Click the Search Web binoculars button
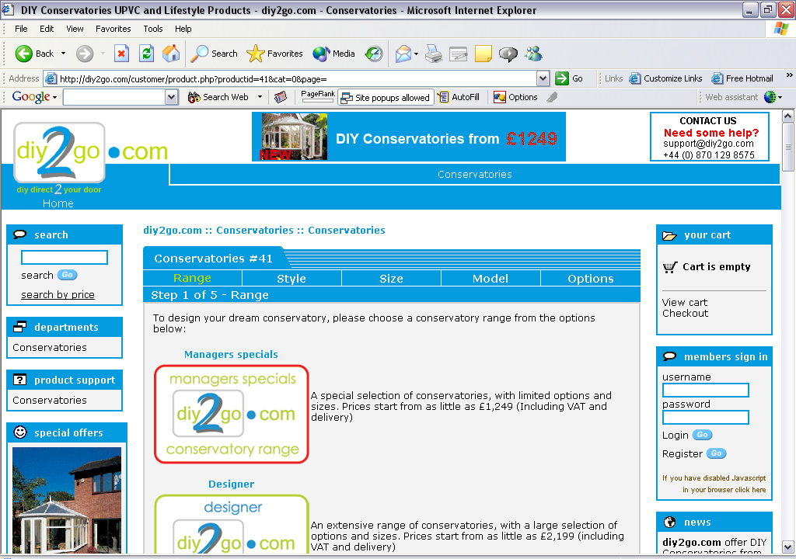The image size is (796, 559). [218, 97]
